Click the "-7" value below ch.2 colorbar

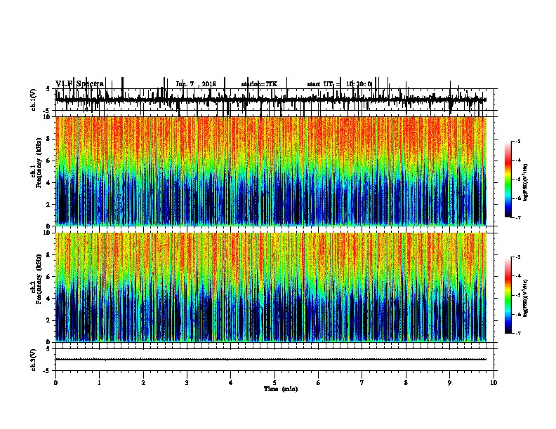point(518,334)
